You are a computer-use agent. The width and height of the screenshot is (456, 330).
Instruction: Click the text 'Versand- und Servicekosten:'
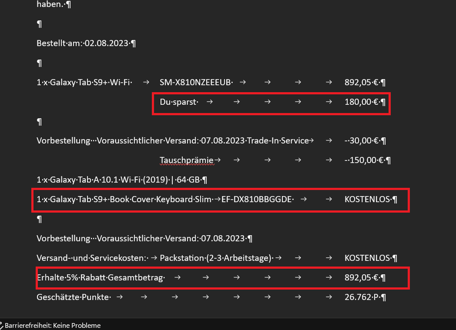point(92,258)
